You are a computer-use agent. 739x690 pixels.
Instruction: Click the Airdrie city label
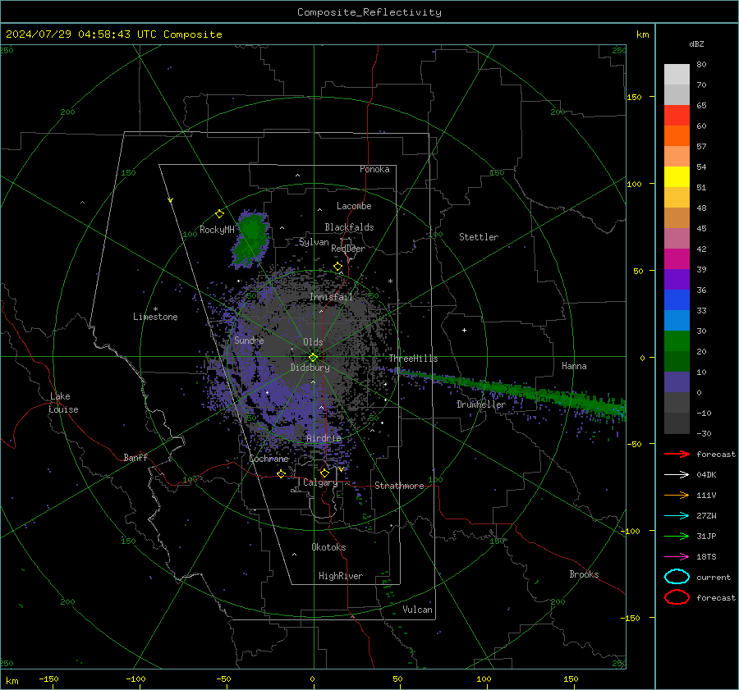[324, 438]
